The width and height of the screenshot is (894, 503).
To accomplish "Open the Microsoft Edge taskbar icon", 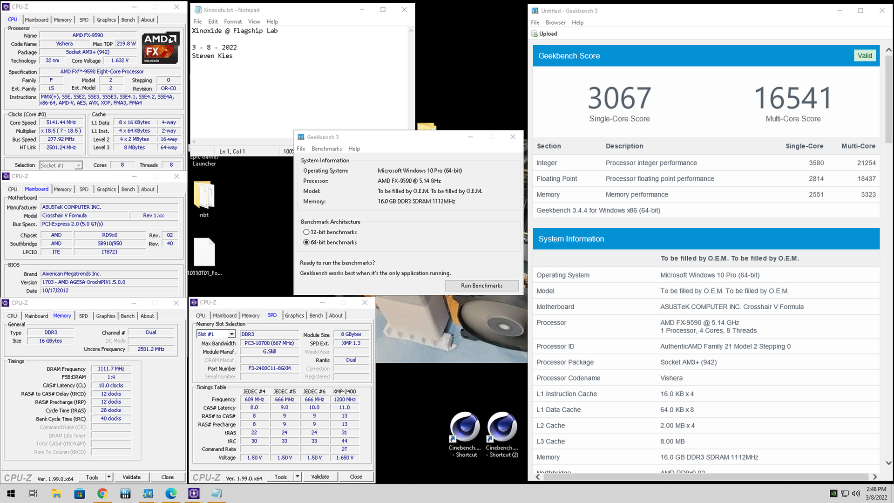I will click(171, 493).
